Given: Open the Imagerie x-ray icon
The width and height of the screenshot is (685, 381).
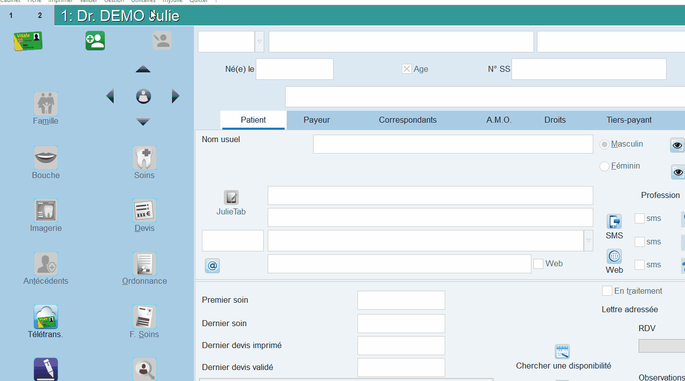Looking at the screenshot, I should click(x=46, y=210).
